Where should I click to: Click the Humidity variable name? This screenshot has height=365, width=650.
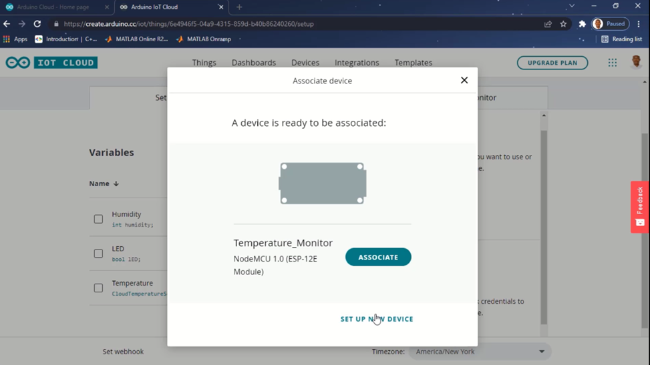[126, 214]
